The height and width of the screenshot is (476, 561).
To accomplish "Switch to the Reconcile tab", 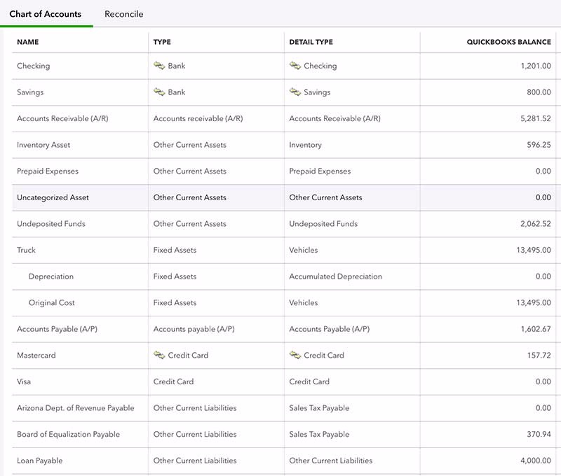I will [124, 14].
